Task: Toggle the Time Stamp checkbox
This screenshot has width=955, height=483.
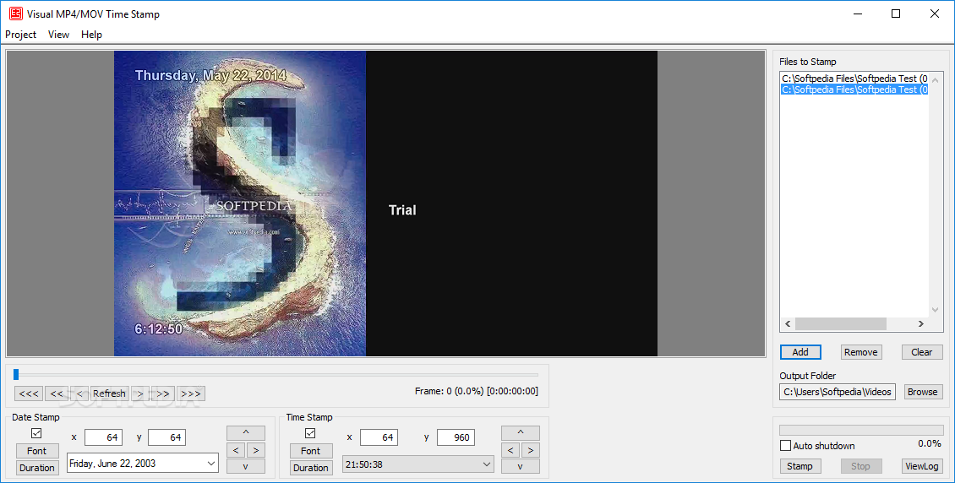Action: pyautogui.click(x=310, y=433)
